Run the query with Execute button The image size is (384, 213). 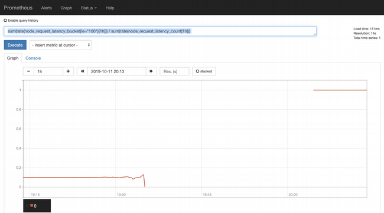[15, 45]
